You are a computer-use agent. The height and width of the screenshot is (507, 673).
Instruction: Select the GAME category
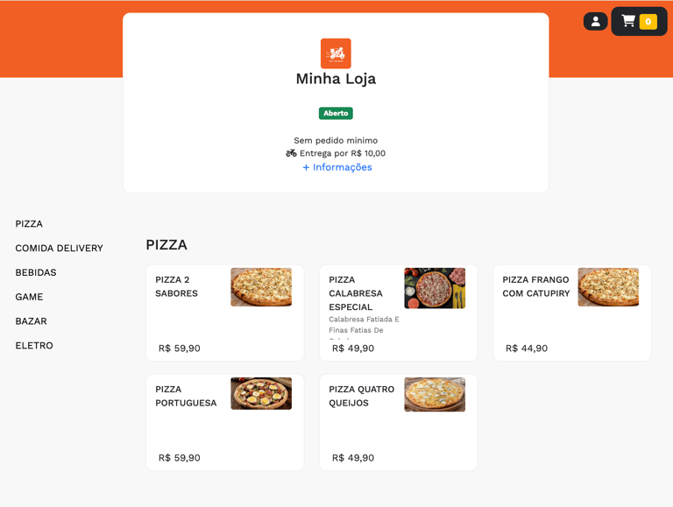click(x=29, y=297)
